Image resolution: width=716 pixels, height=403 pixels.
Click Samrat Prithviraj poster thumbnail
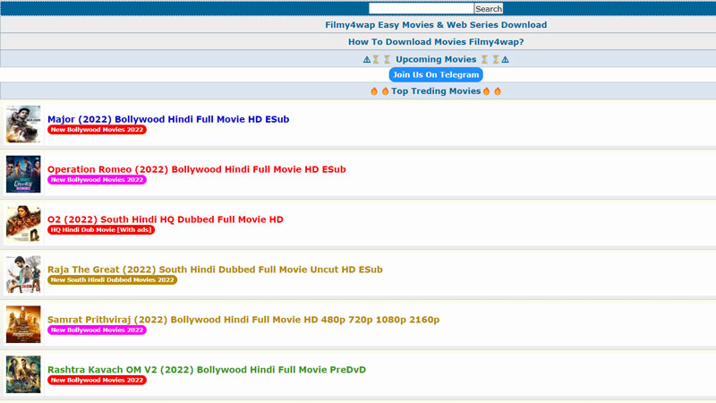click(23, 324)
